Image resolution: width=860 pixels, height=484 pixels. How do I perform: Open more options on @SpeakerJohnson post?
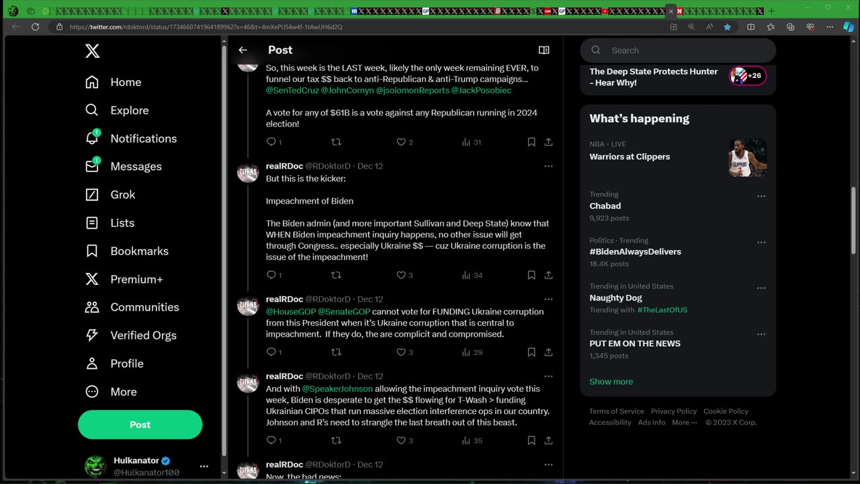548,376
